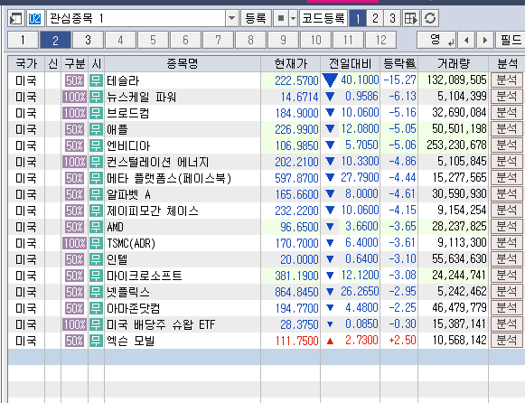525x403 pixels.
Task: Click 분석 button for 엔비디아 row
Action: (507, 145)
